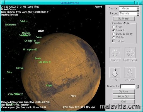This screenshot has height=112, width=143.
Task: Click the Paused status text
Action: point(98,7)
